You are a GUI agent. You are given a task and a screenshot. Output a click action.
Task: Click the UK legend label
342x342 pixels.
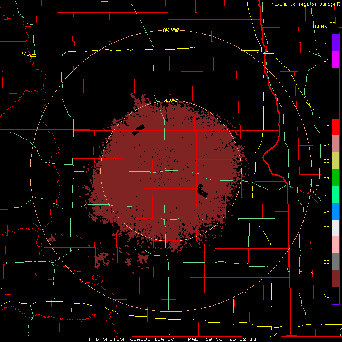pos(326,60)
